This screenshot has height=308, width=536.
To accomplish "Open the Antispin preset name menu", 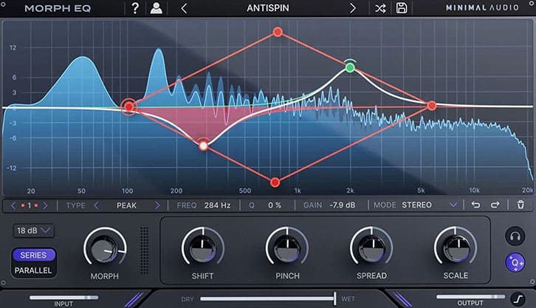I will click(x=267, y=9).
